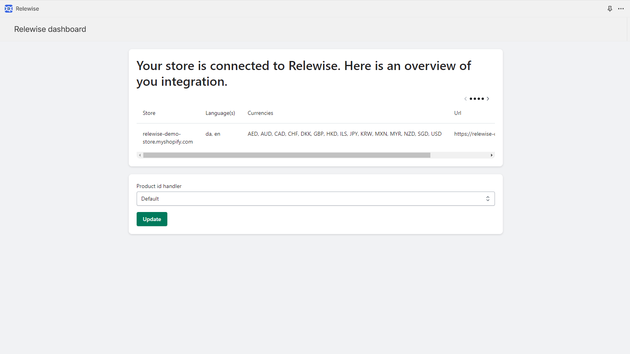The height and width of the screenshot is (354, 630).
Task: Click the relewise-demo-store.myshopify.com store name
Action: click(167, 138)
